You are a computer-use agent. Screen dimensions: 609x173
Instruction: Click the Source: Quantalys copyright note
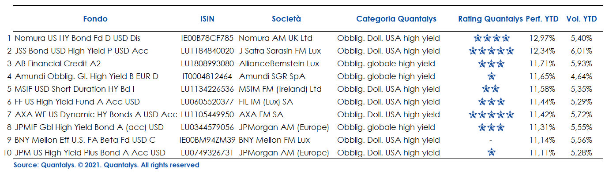(106, 166)
